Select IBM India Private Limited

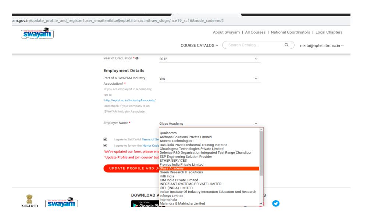pyautogui.click(x=209, y=180)
